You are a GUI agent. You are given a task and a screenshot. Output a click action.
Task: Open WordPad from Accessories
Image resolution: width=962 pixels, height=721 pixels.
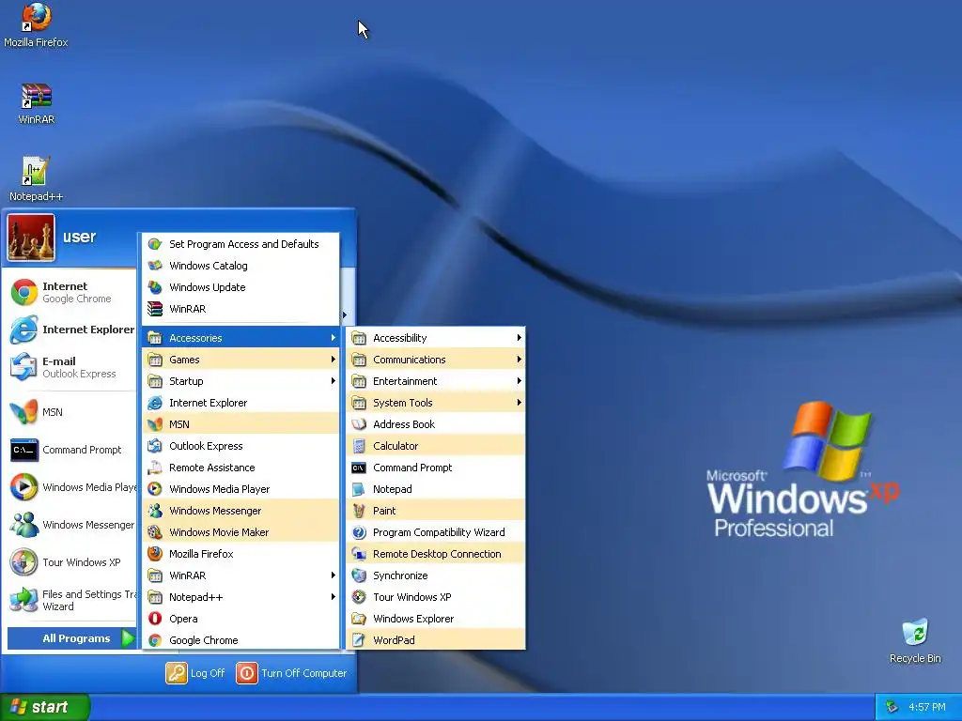pyautogui.click(x=436, y=640)
